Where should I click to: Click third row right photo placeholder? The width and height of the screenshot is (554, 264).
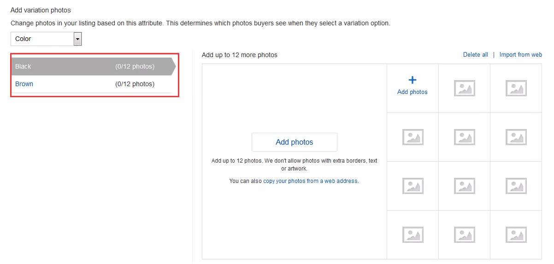click(x=516, y=186)
